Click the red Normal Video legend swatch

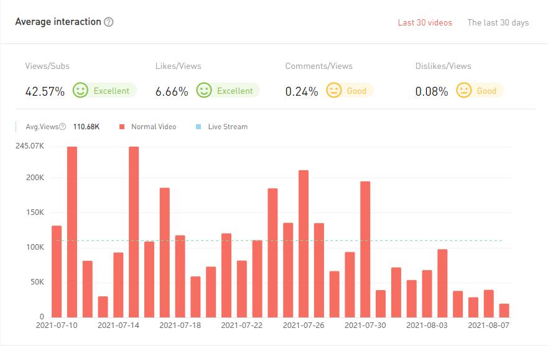tap(121, 127)
